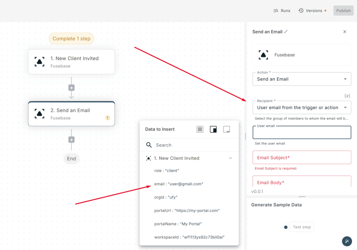
Task: Click the Set the user email hint text
Action: (270, 143)
